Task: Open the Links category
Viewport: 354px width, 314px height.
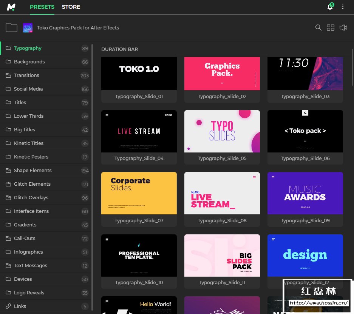Action: [46, 306]
